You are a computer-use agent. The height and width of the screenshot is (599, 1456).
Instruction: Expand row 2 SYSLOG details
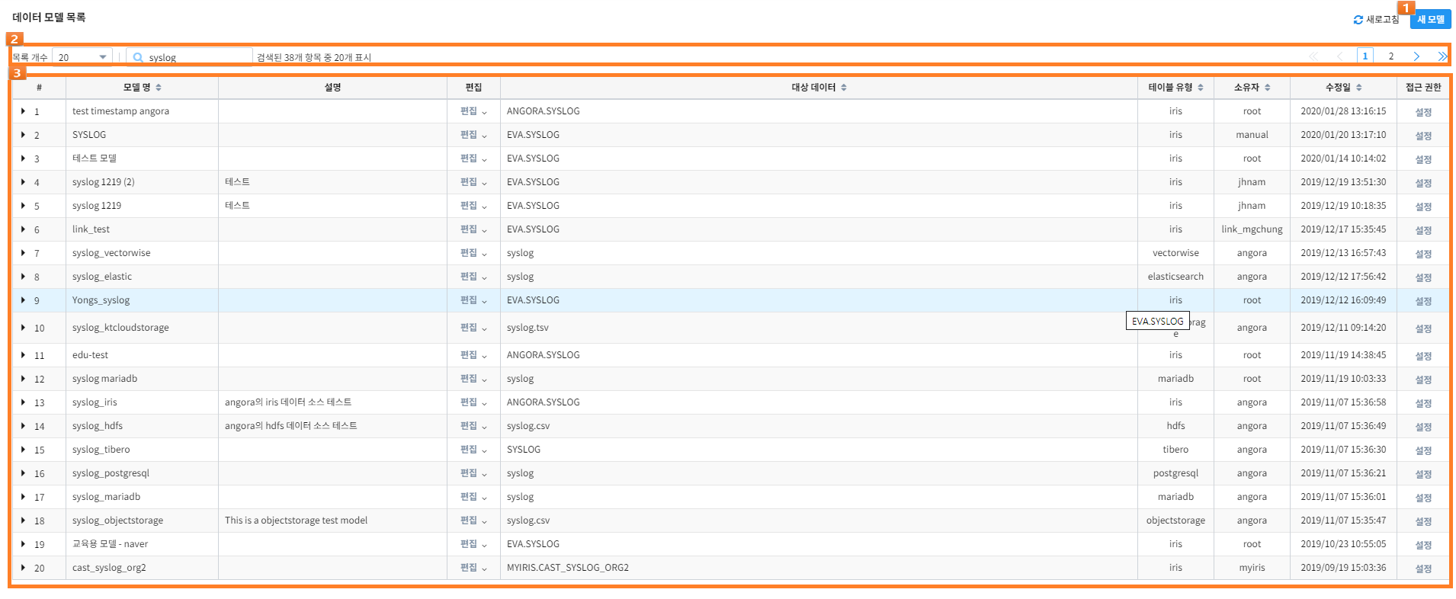coord(23,135)
